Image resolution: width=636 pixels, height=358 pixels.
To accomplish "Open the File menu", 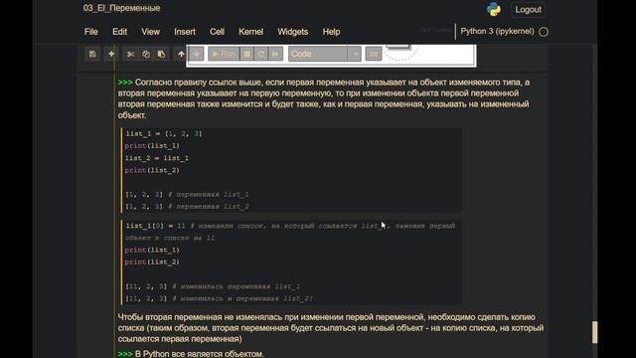I will pyautogui.click(x=91, y=32).
